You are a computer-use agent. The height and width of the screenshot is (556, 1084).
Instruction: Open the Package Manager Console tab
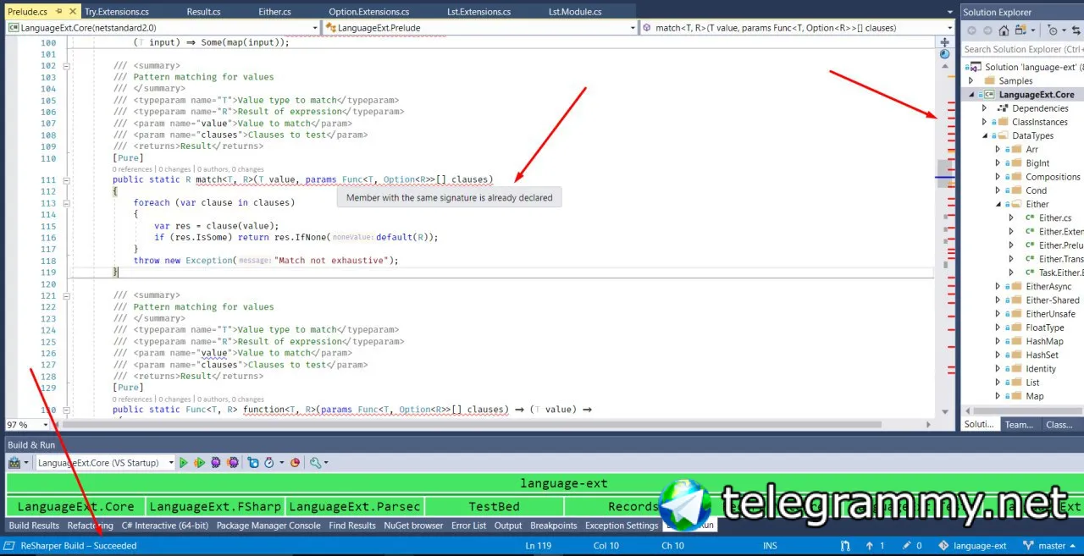[268, 526]
